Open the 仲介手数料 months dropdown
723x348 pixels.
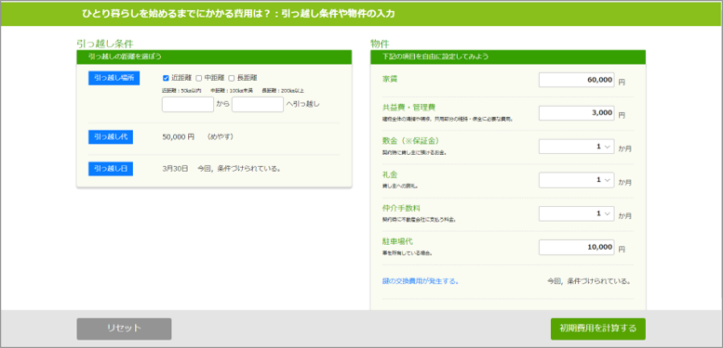pyautogui.click(x=576, y=213)
